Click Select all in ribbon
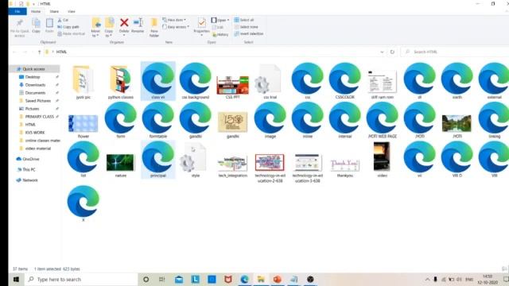Viewport: 509px width, 286px height. coord(244,20)
